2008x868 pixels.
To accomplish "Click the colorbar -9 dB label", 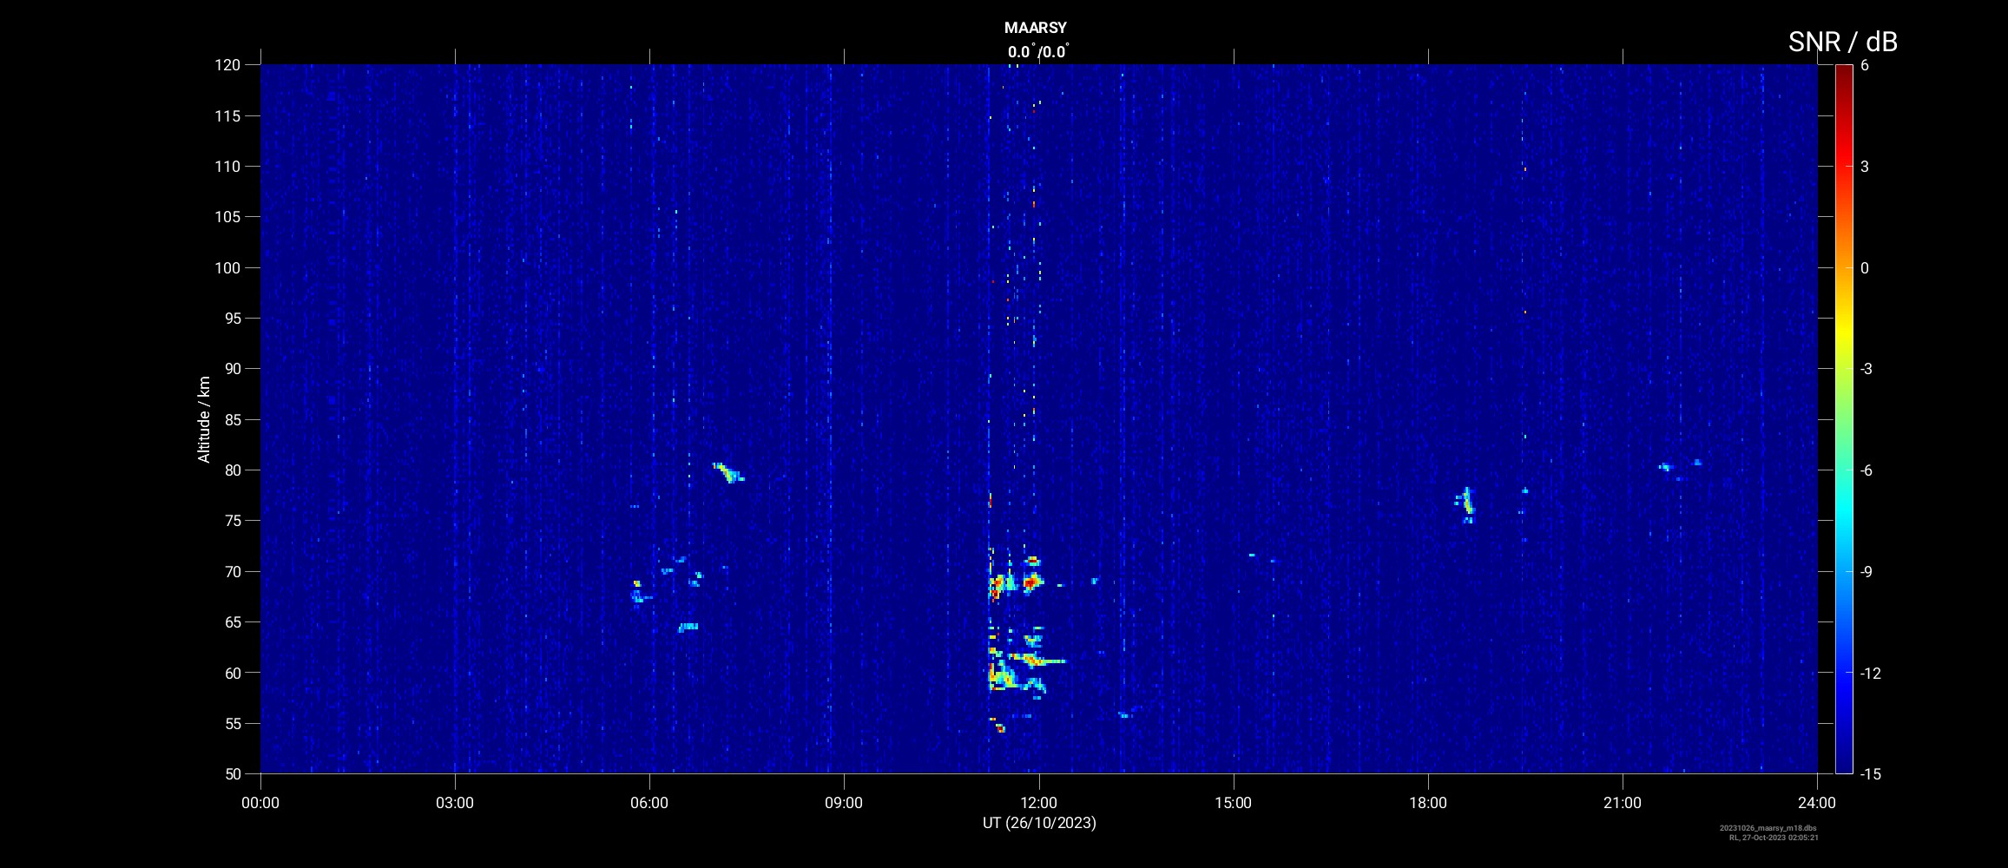I will 1866,571.
